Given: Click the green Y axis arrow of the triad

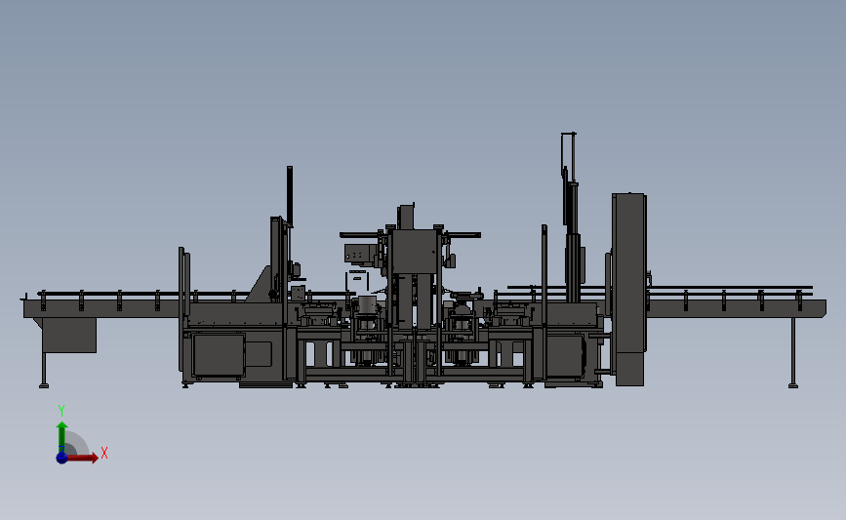Looking at the screenshot, I should click(x=61, y=436).
